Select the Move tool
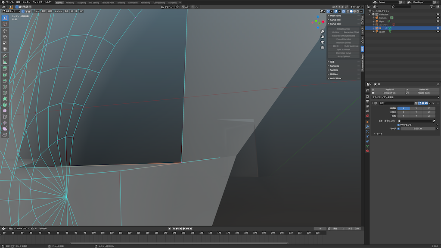 pos(5,31)
